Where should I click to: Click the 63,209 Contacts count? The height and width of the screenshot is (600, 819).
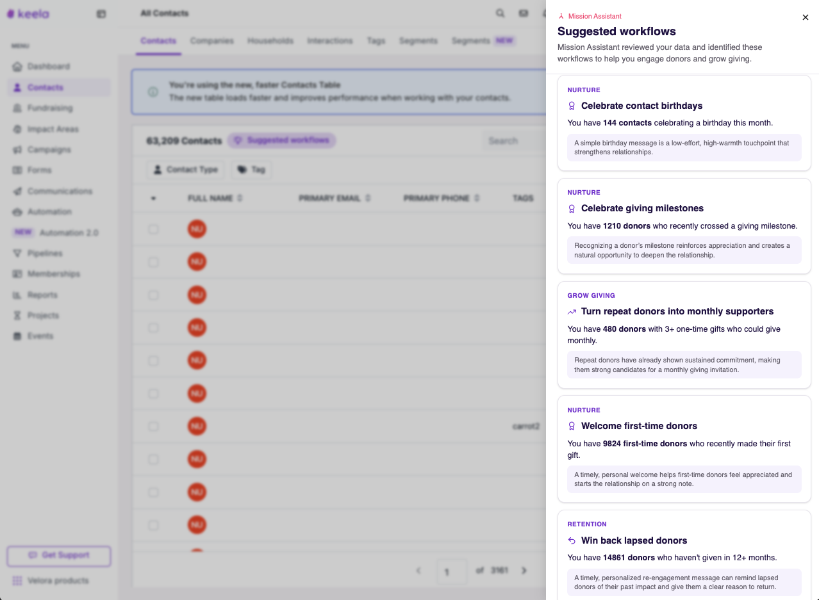pyautogui.click(x=184, y=141)
